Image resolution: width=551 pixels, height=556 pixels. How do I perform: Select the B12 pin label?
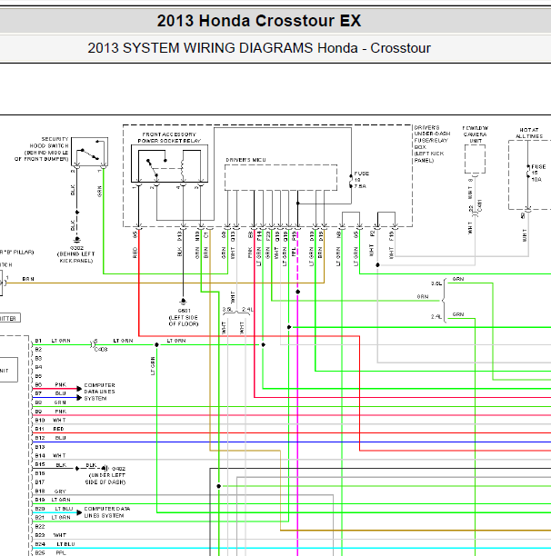tap(40, 438)
